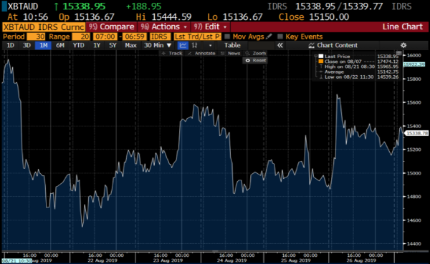Open the 30 Min interval dropdown
The width and height of the screenshot is (430, 264).
(x=158, y=45)
